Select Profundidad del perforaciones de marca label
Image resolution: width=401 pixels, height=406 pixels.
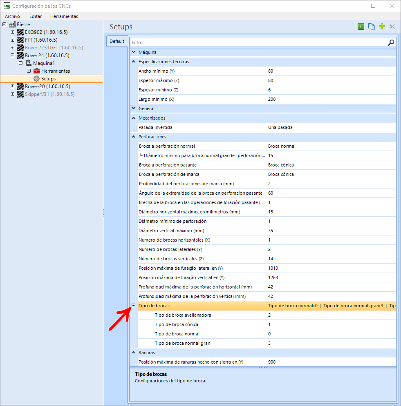[186, 184]
